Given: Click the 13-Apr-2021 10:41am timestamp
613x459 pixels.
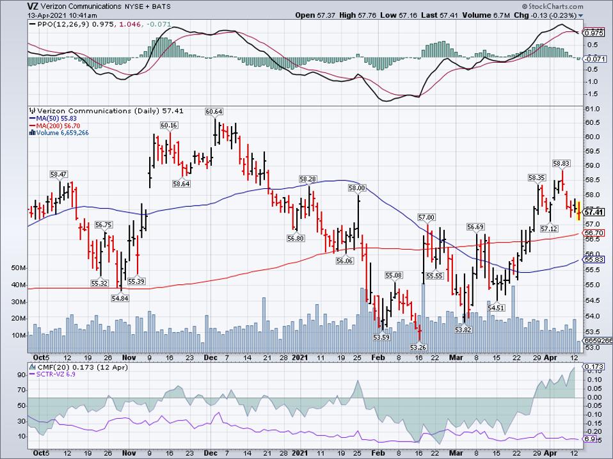Looking at the screenshot, I should coord(62,15).
